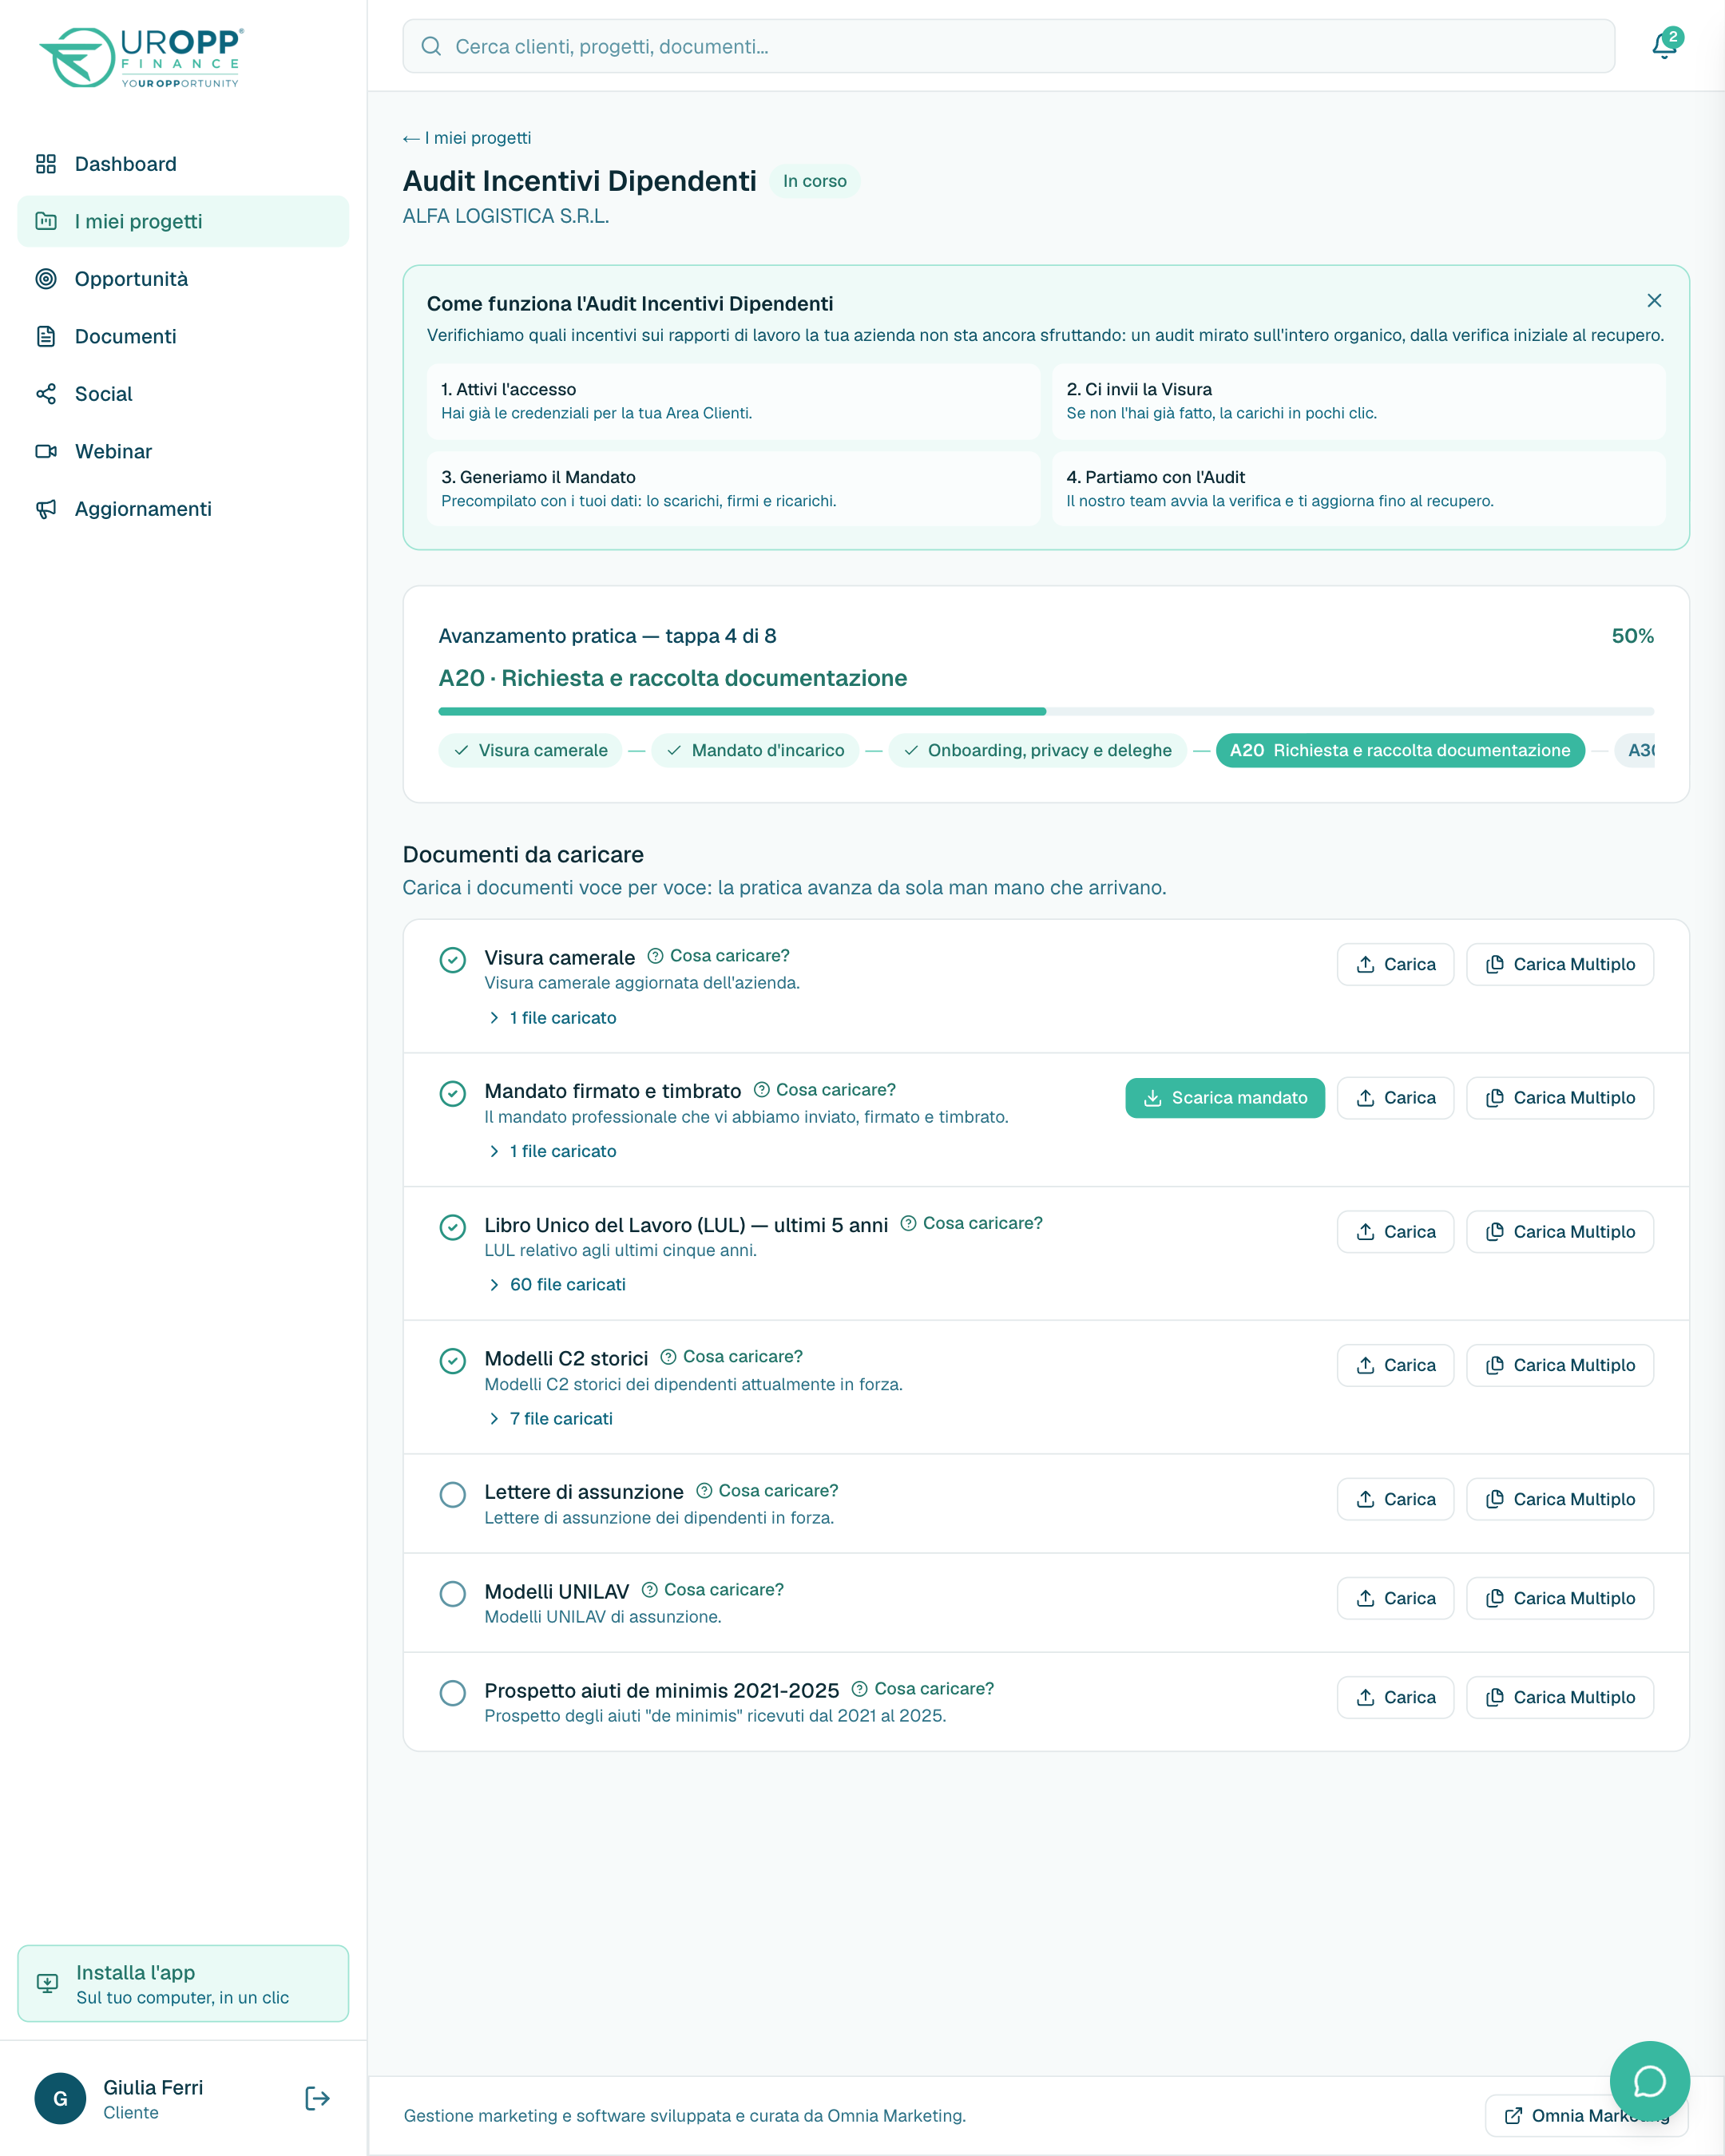Open the chat bubble floating button
Viewport: 1725px width, 2156px height.
[x=1649, y=2081]
